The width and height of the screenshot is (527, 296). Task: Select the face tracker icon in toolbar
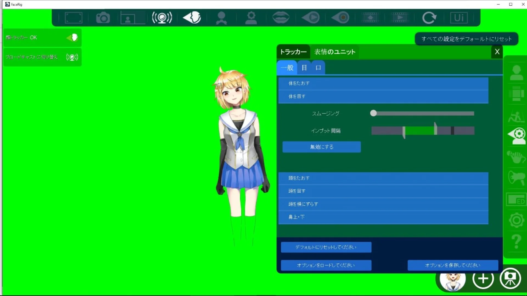click(191, 17)
